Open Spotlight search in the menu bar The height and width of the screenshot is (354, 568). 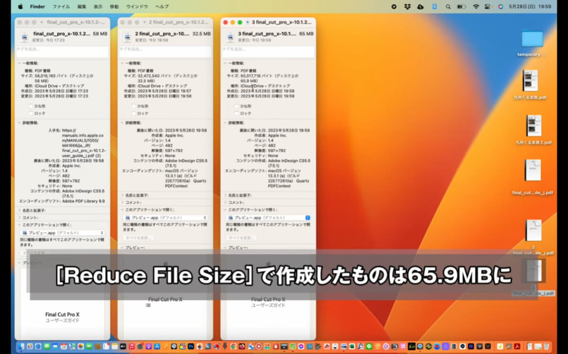448,7
